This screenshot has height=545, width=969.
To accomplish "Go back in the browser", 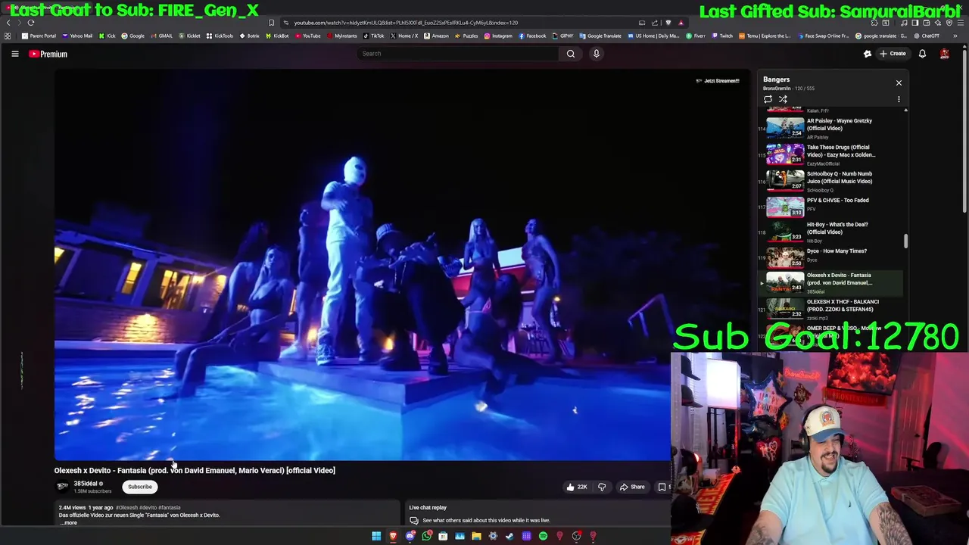I will pyautogui.click(x=8, y=23).
